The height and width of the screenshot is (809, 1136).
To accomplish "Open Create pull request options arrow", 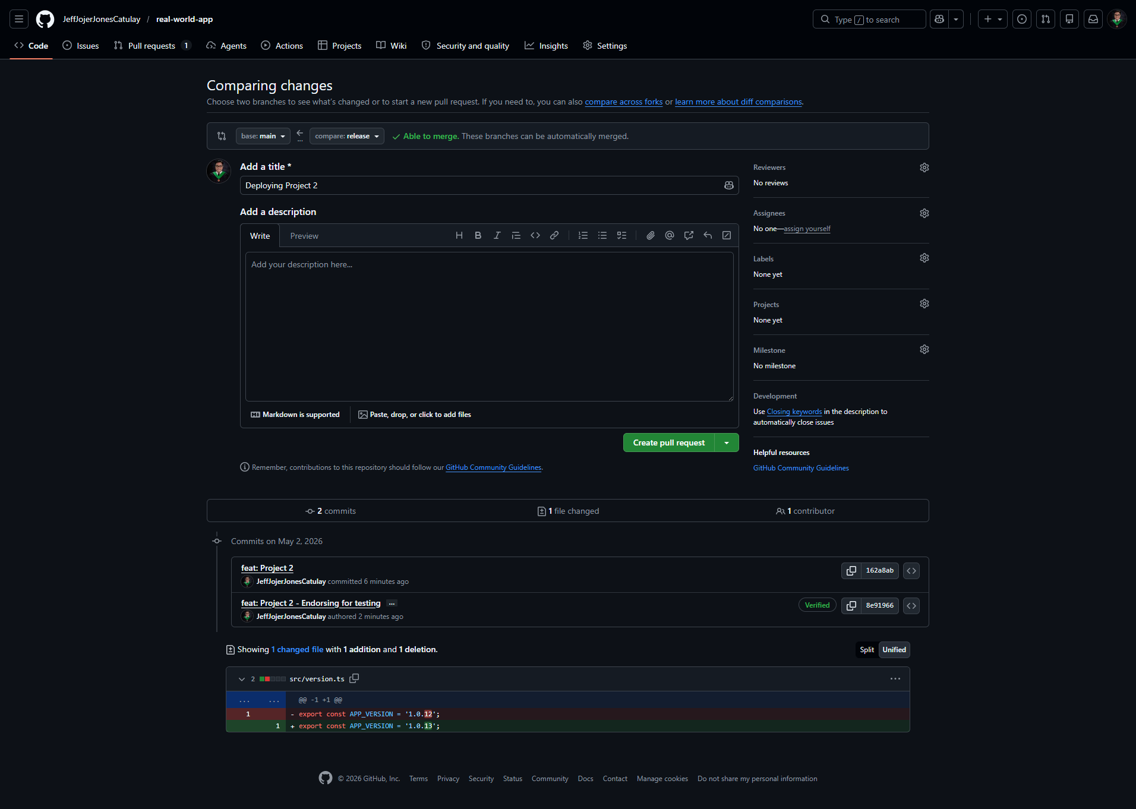I will [727, 443].
